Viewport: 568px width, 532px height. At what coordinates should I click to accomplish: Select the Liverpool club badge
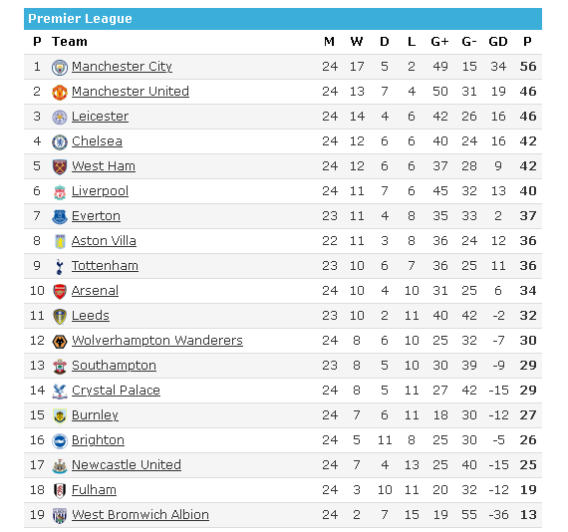[x=60, y=192]
